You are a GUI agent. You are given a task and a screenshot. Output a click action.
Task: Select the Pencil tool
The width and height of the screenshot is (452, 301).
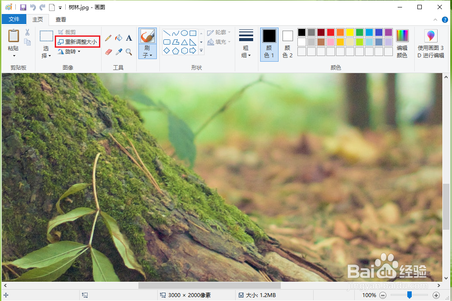tap(108, 38)
